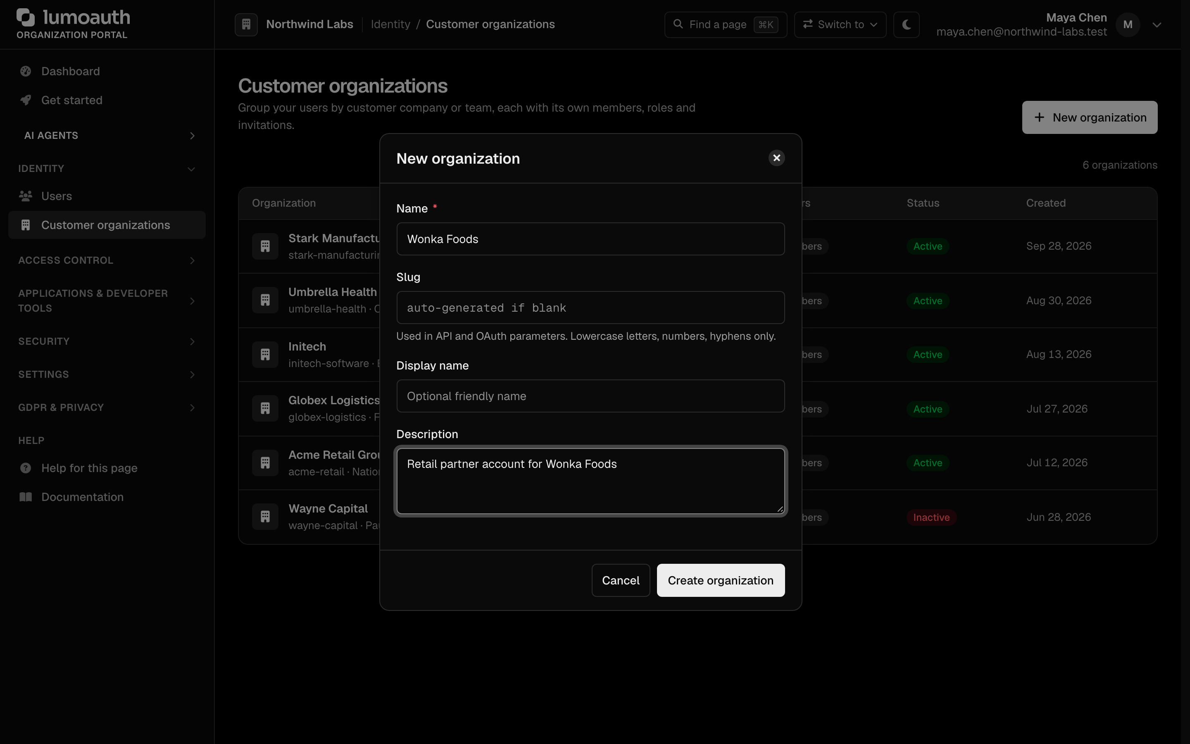Click Wayne Capital row building icon
The image size is (1190, 744).
pos(265,517)
